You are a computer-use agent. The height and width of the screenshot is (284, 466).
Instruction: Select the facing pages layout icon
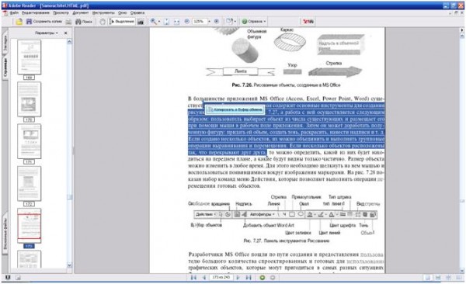point(458,278)
